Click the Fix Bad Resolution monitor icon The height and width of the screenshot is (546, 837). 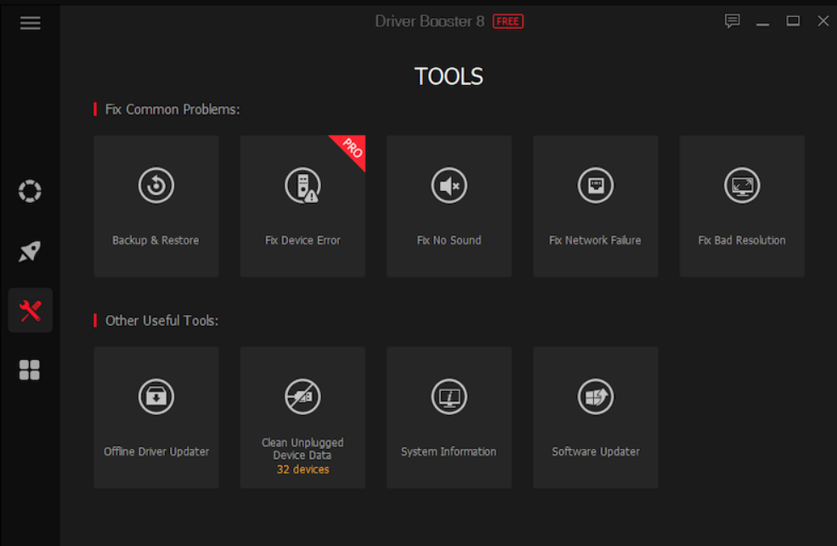(x=742, y=186)
